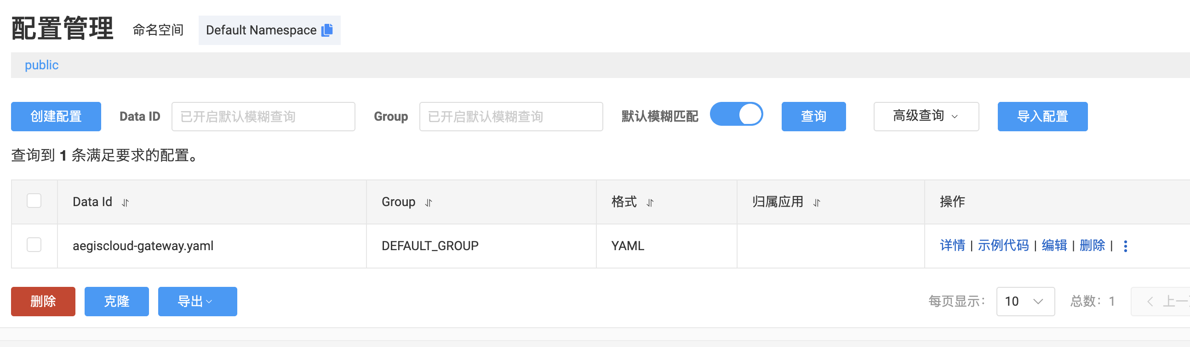Open more actions three-dot menu
This screenshot has width=1190, height=347.
click(1125, 246)
